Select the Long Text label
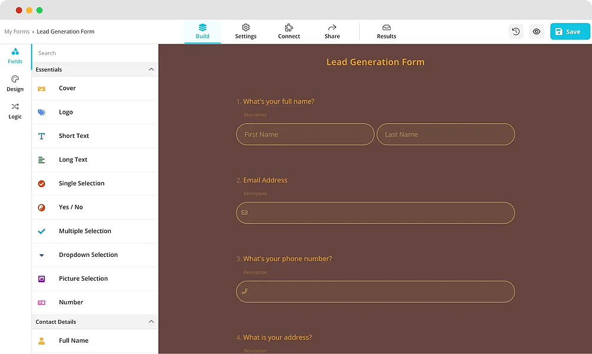Image resolution: width=592 pixels, height=354 pixels. point(73,160)
